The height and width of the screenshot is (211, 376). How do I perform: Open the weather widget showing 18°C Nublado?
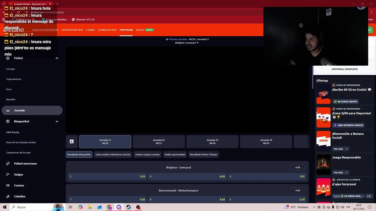point(296,207)
